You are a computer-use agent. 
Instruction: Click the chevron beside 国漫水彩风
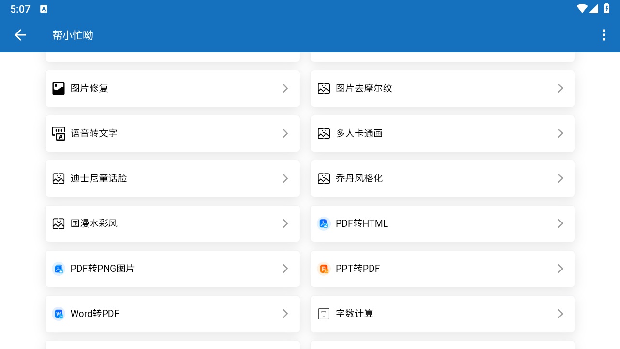tap(285, 223)
